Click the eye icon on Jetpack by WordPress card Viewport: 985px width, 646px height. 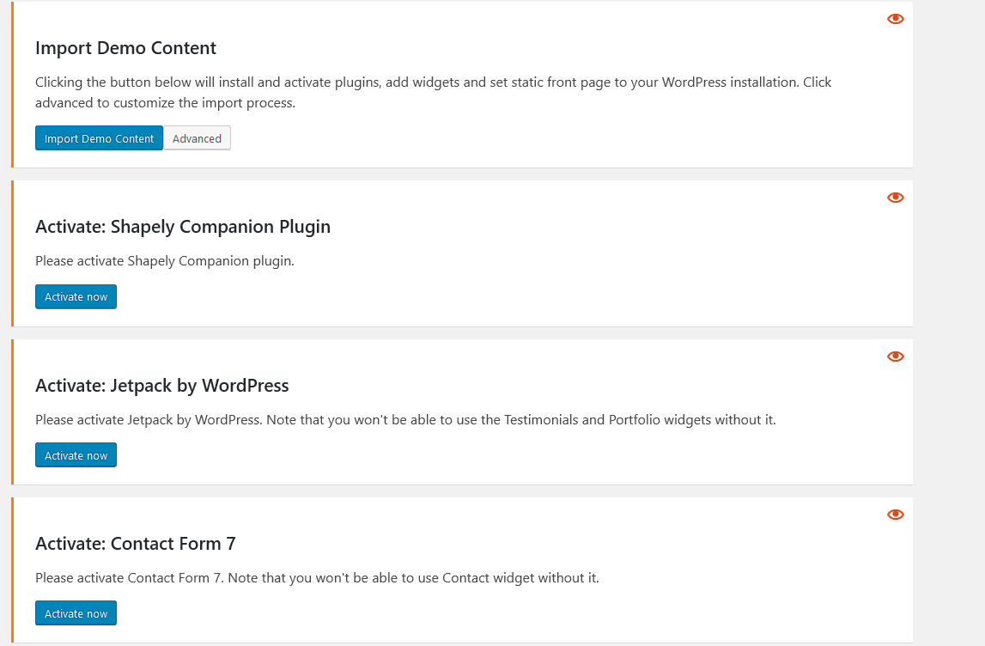tap(895, 356)
